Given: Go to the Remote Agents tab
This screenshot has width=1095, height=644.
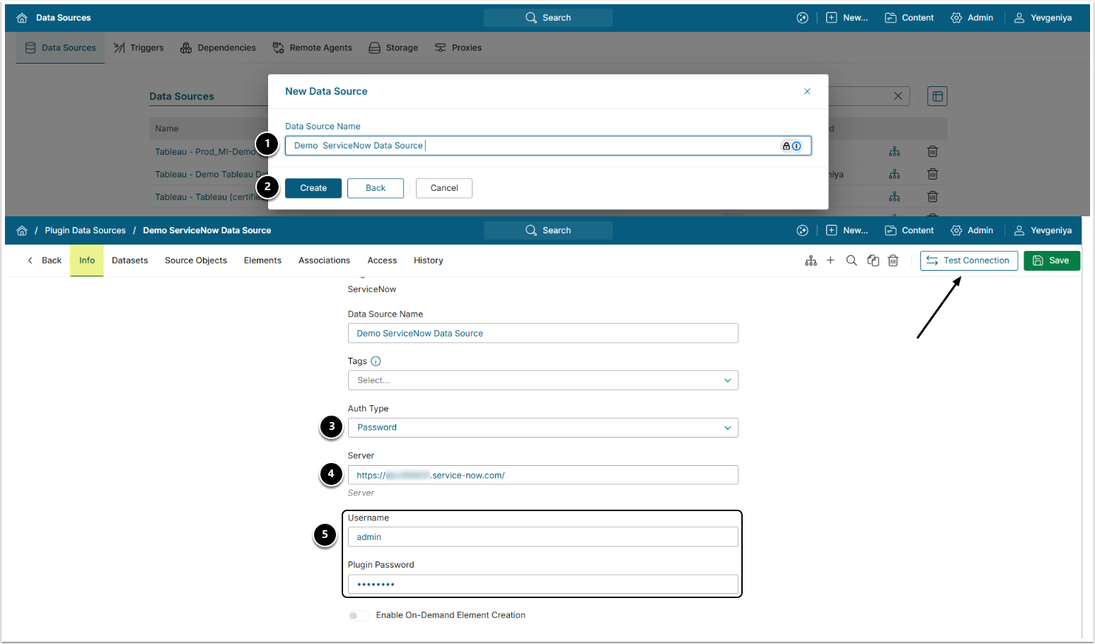Looking at the screenshot, I should (x=312, y=48).
